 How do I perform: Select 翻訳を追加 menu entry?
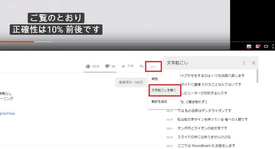(164, 102)
